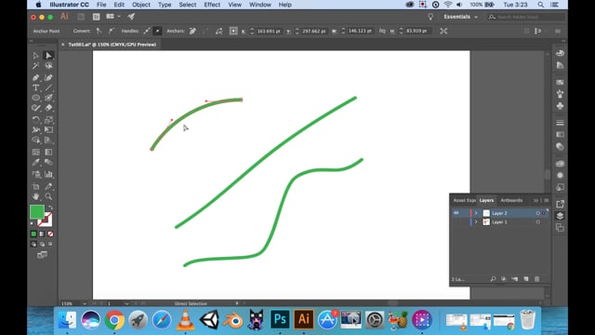Select the Artboard tool
The width and height of the screenshot is (595, 335).
[35, 186]
